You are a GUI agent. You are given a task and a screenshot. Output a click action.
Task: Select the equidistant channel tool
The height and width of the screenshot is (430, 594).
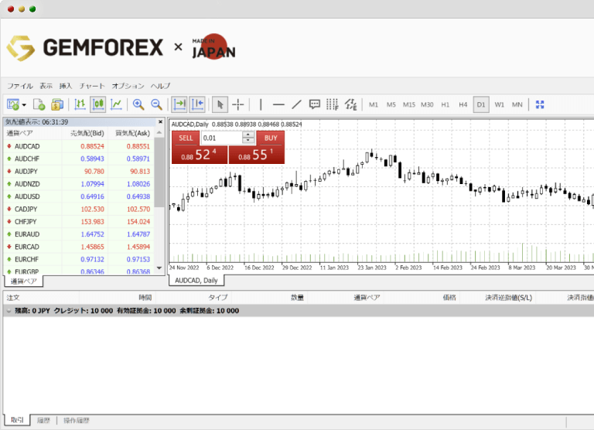click(351, 104)
